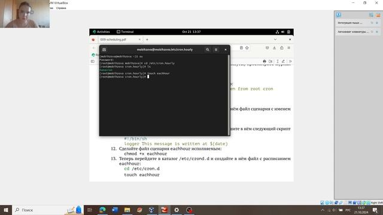Open the power status icon in top bar
The image size is (383, 215).
pos(288,32)
